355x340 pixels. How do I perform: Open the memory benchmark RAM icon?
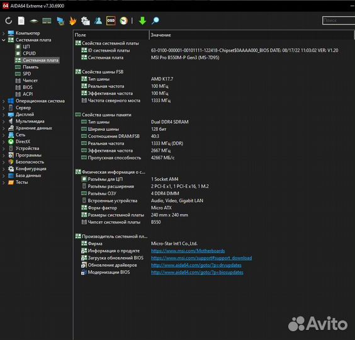(47, 21)
